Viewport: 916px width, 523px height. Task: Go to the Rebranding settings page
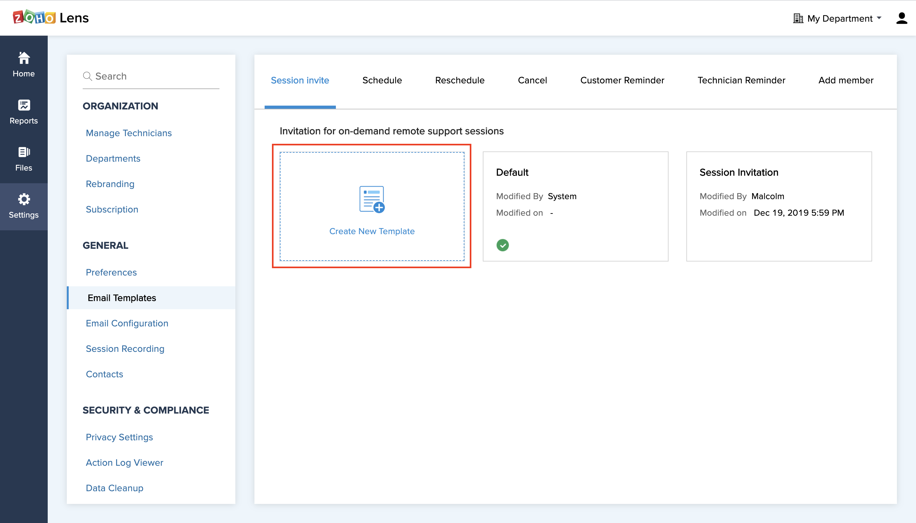110,184
